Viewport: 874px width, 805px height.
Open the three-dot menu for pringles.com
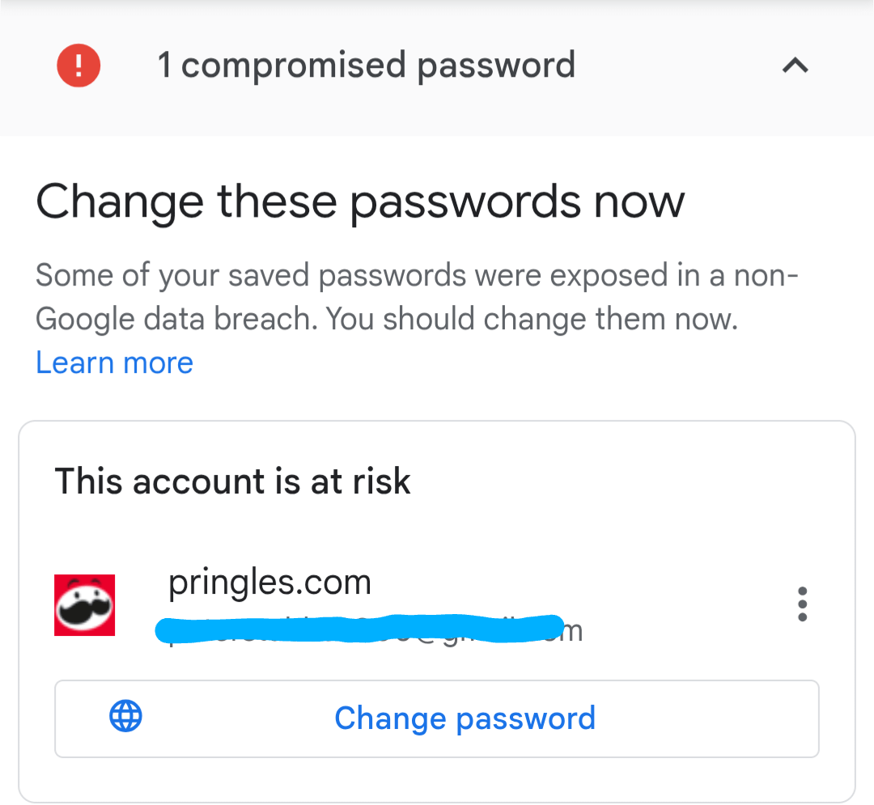click(x=802, y=604)
